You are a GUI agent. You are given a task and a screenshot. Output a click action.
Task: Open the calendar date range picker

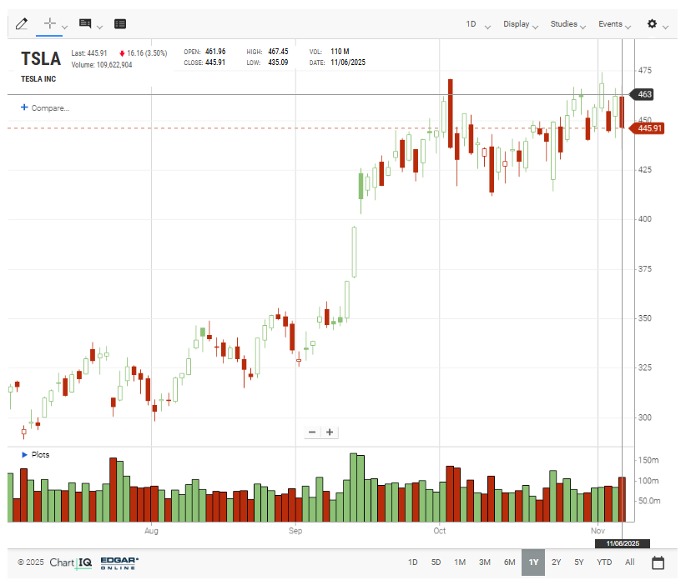[658, 562]
